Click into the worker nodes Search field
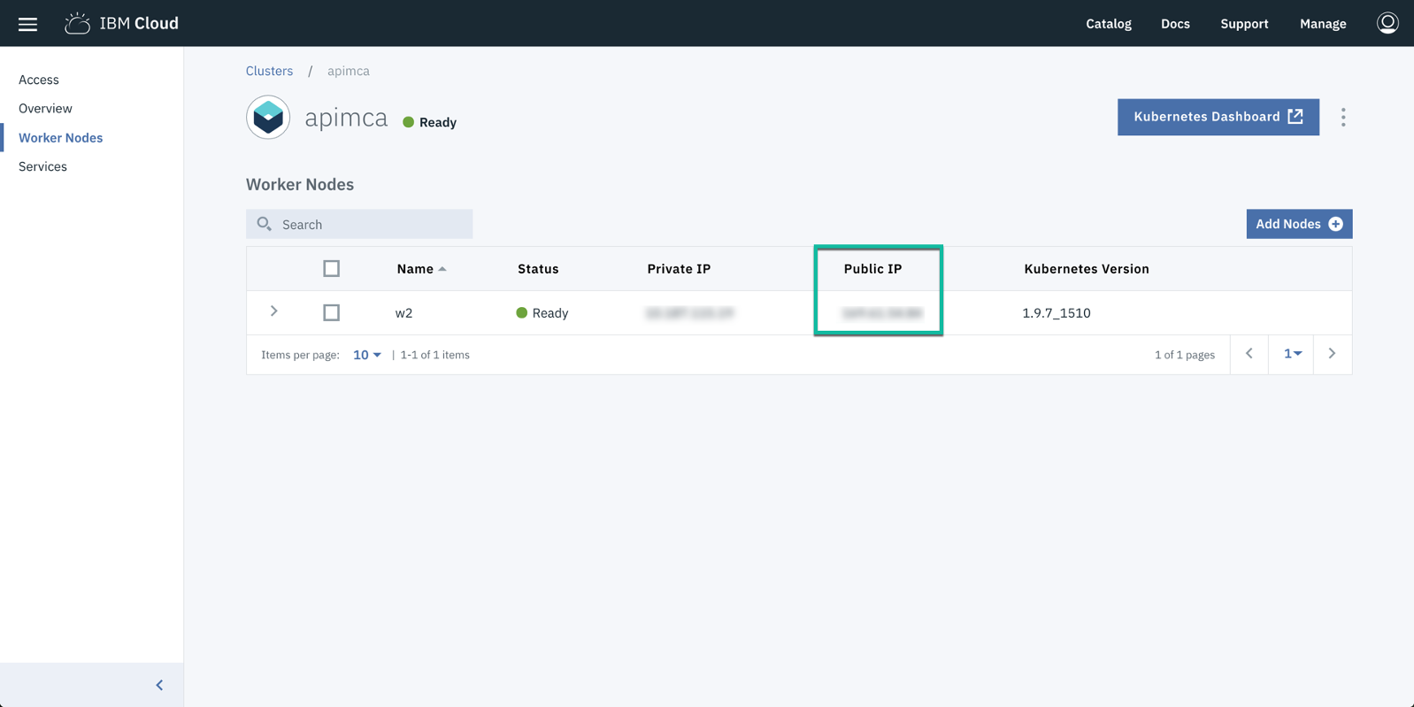1414x707 pixels. 359,224
